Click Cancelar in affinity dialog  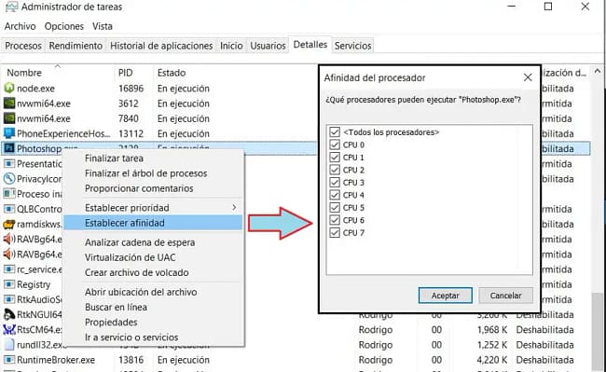505,296
